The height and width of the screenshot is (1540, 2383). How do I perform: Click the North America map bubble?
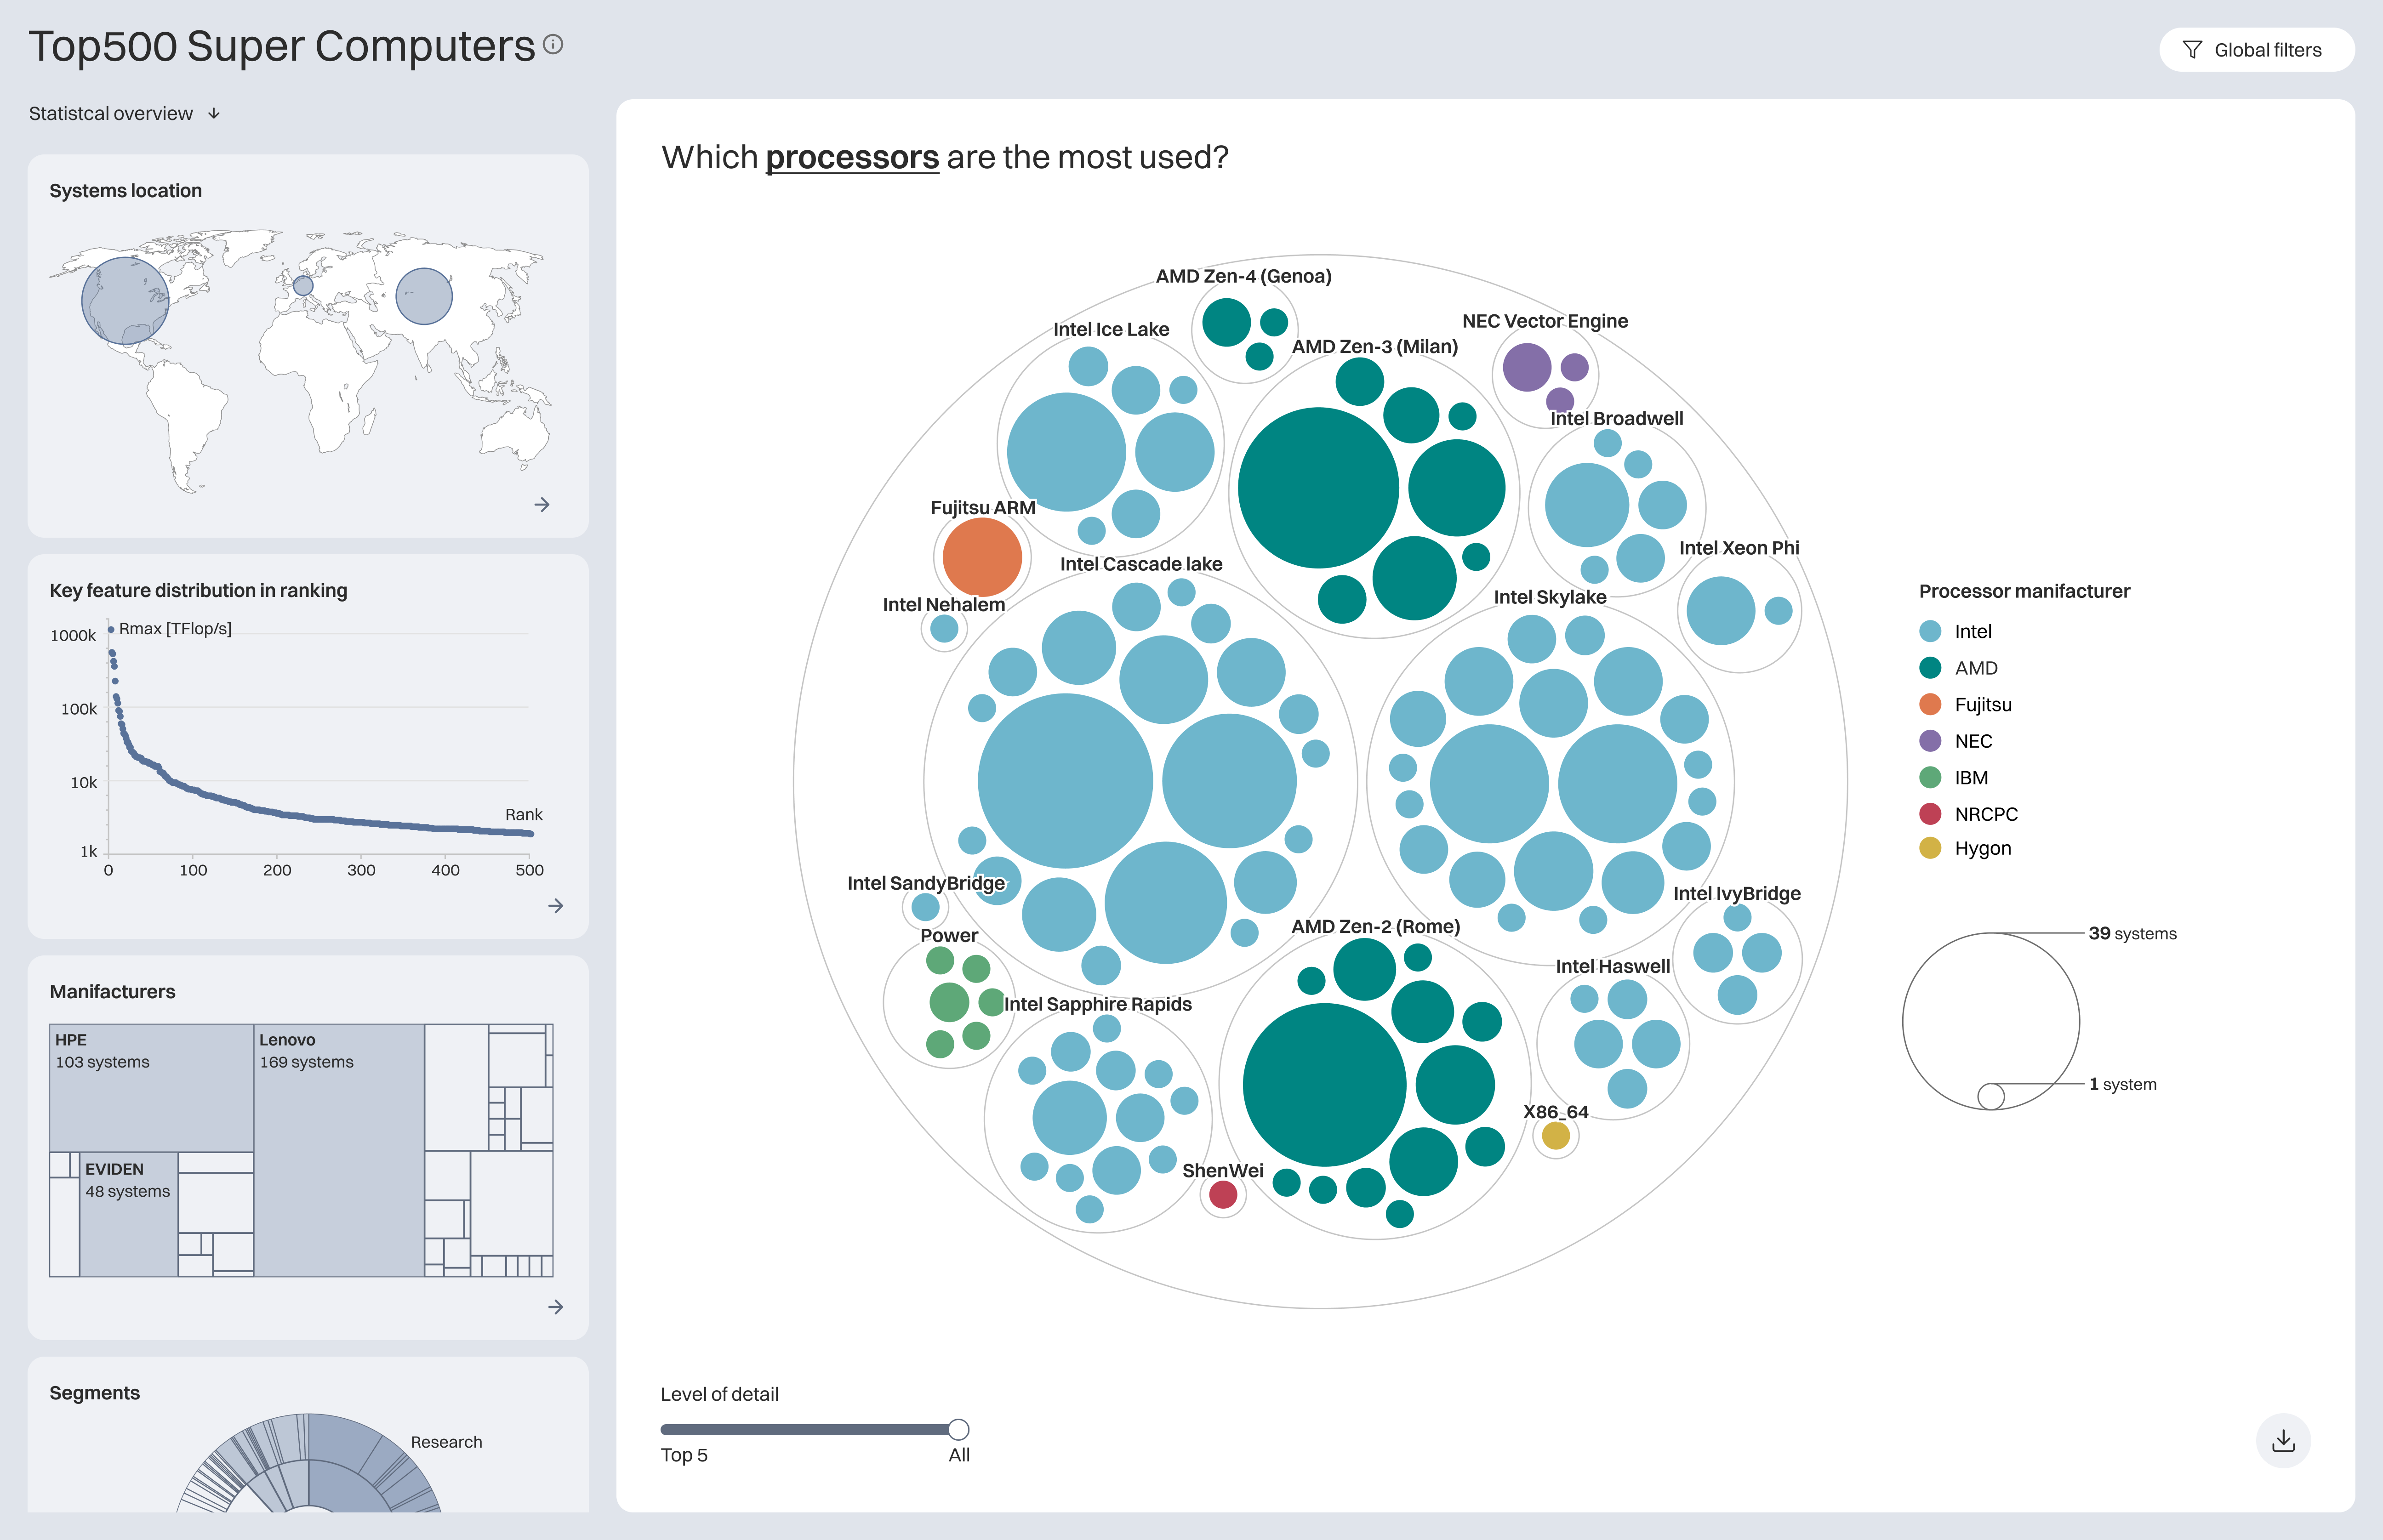pos(125,301)
